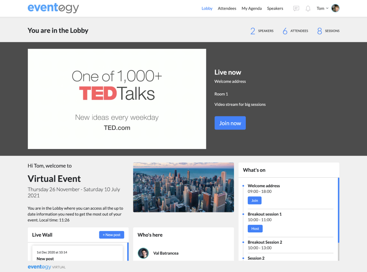Join the live Welcome address stream
The width and height of the screenshot is (367, 272).
(x=230, y=123)
